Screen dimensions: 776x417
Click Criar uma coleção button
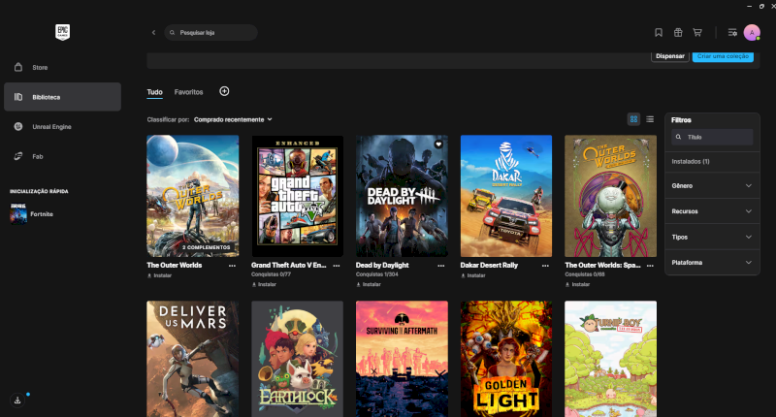[x=723, y=56]
